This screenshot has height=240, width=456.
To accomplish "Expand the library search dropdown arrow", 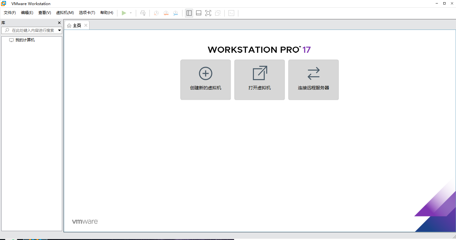I will 59,31.
